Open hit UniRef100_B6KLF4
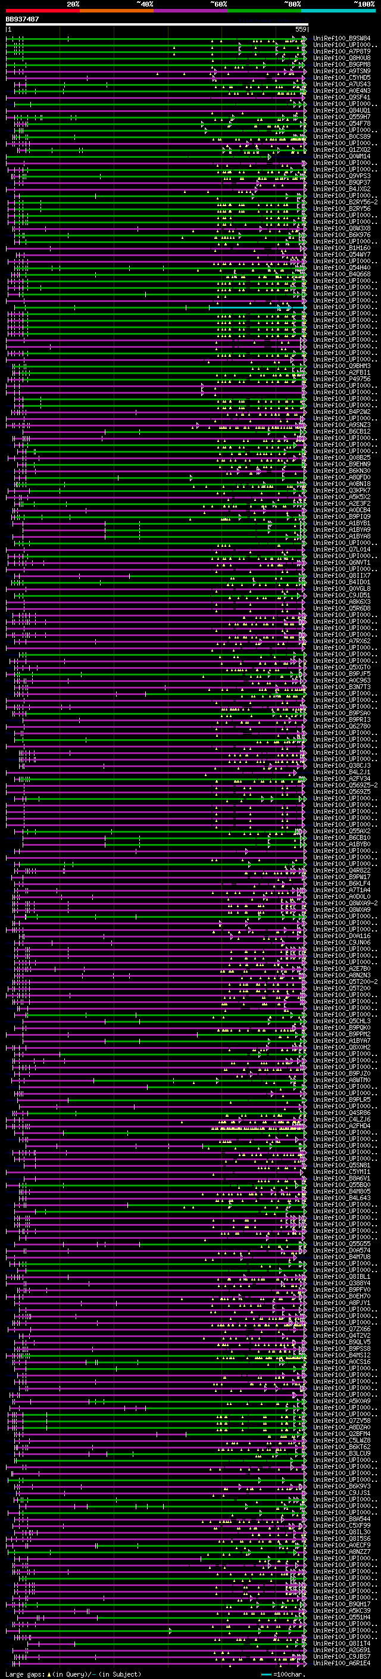The width and height of the screenshot is (381, 1679). pos(342,883)
